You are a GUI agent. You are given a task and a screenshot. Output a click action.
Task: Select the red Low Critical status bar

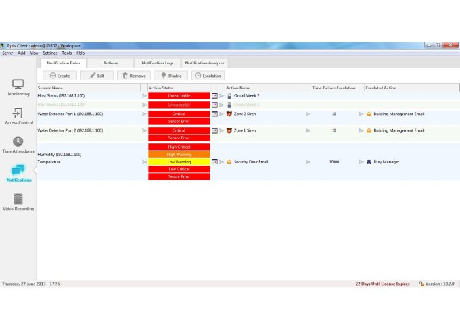pyautogui.click(x=179, y=169)
